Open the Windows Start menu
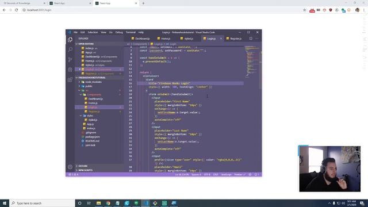Viewport: 368px width, 207px height. click(5, 203)
